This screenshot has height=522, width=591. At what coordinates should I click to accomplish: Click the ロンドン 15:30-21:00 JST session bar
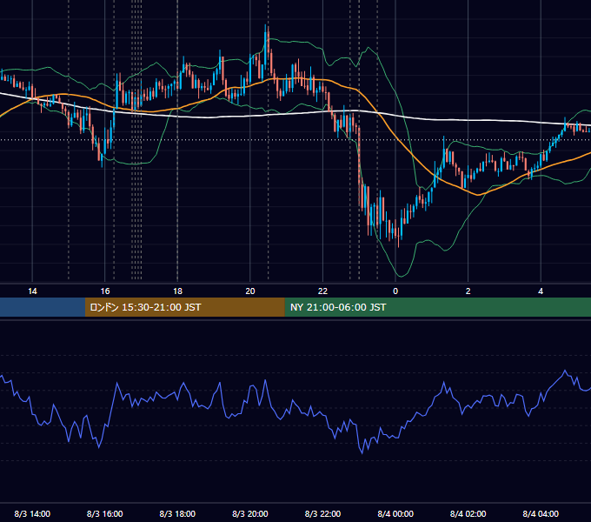(184, 307)
